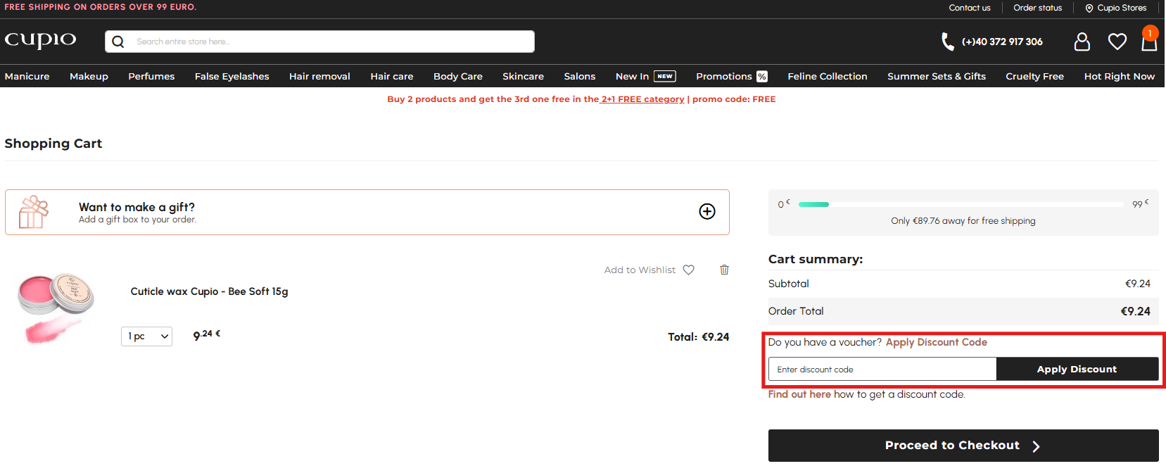Open the Makeup menu
Image resolution: width=1166 pixels, height=466 pixels.
[x=89, y=76]
